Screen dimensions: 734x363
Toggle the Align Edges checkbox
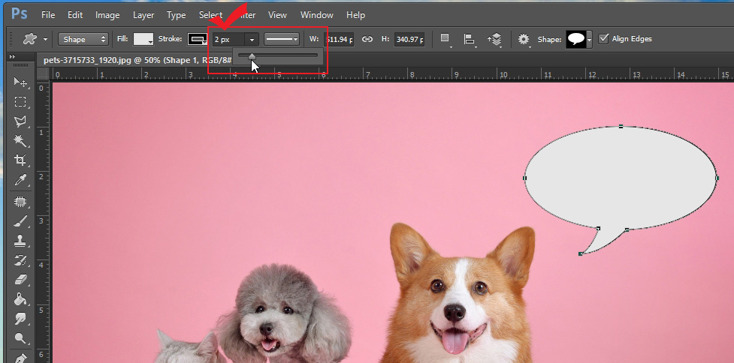point(604,39)
